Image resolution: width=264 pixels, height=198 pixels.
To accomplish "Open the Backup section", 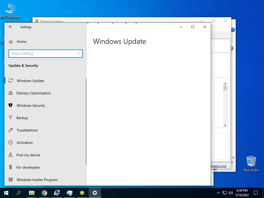I will pyautogui.click(x=45, y=118).
